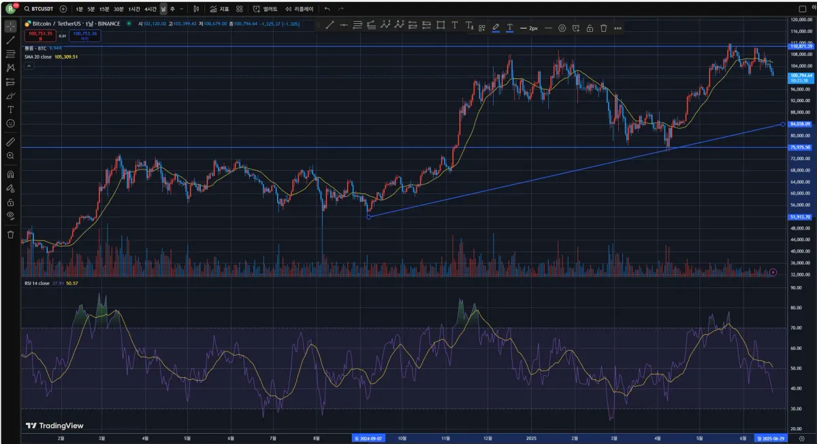This screenshot has width=817, height=444.
Task: Click the add symbol plus button
Action: click(x=63, y=9)
